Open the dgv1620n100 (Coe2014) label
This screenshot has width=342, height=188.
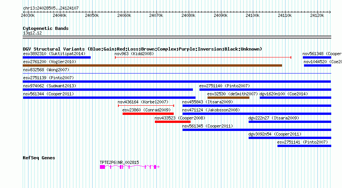284,94
